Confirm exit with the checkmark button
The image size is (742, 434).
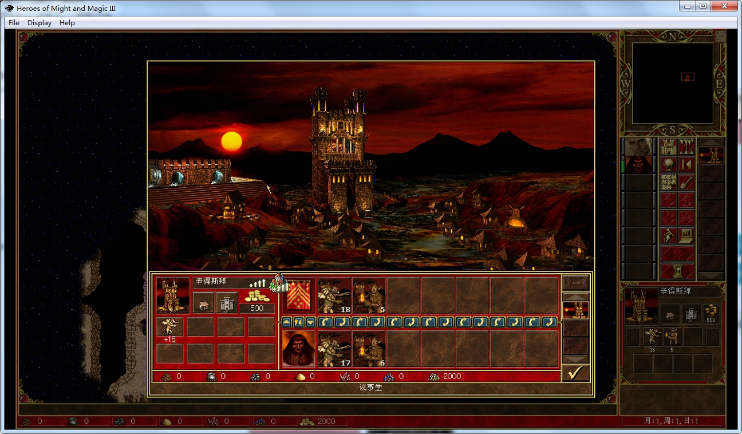(575, 373)
